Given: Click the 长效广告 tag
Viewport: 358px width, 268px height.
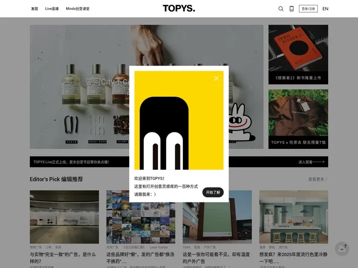Looking at the screenshot, I should 112,247.
